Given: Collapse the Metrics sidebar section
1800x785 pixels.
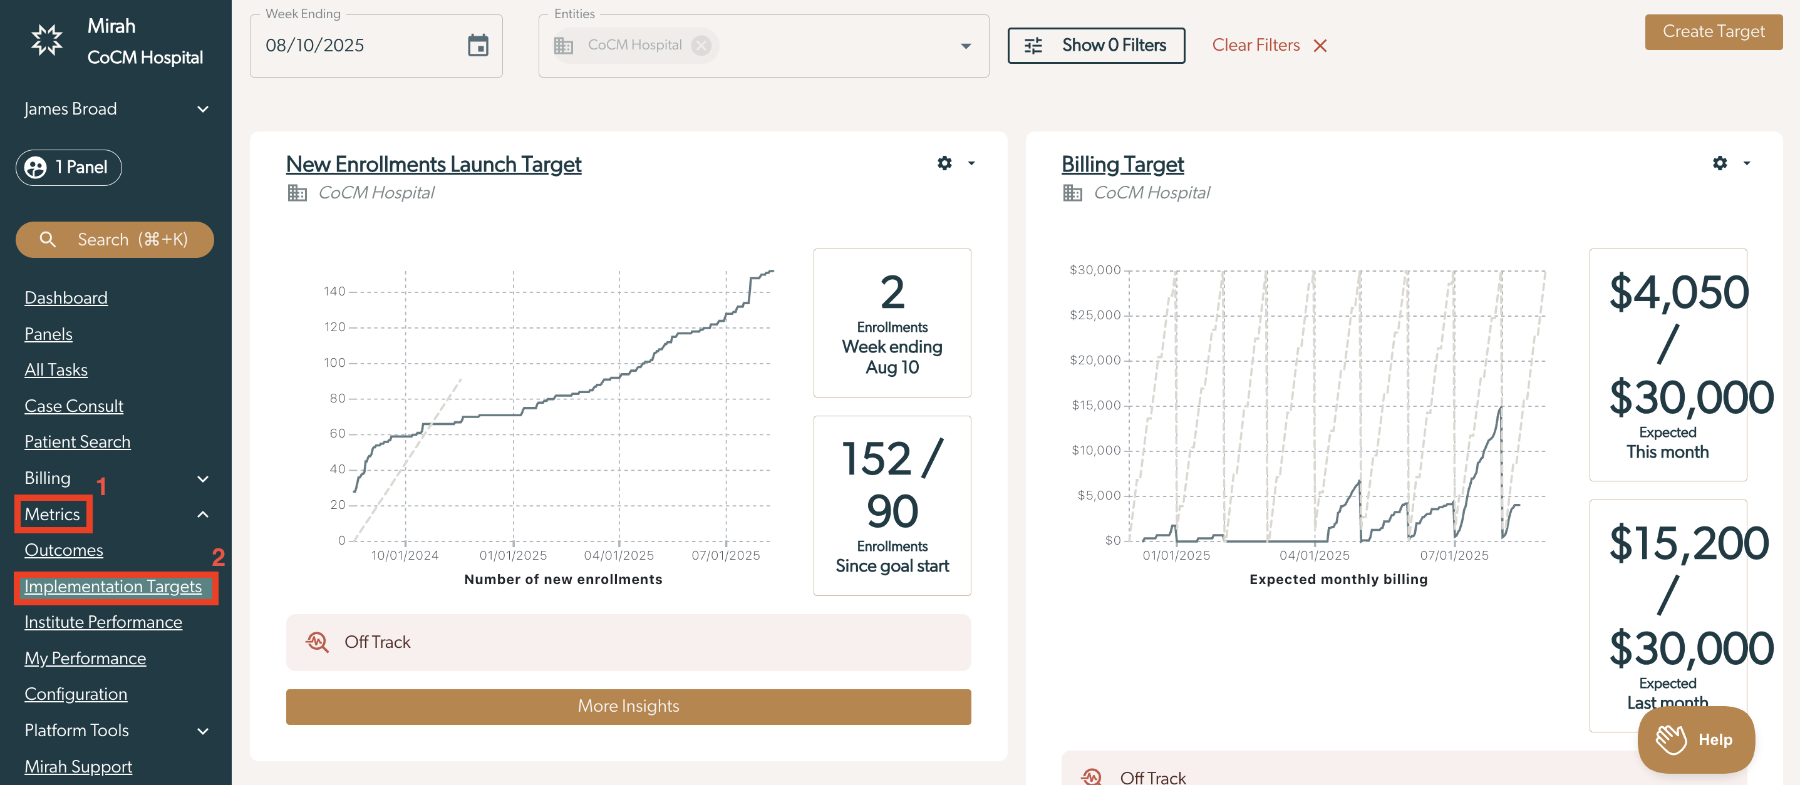Looking at the screenshot, I should click(203, 515).
